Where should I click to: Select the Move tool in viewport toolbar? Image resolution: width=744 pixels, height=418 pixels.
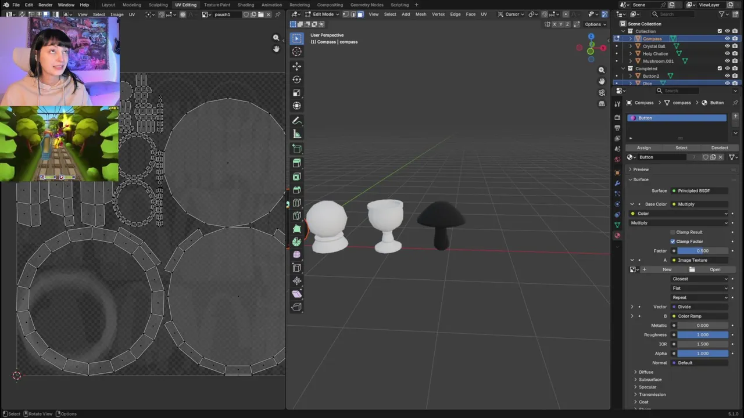pyautogui.click(x=296, y=66)
